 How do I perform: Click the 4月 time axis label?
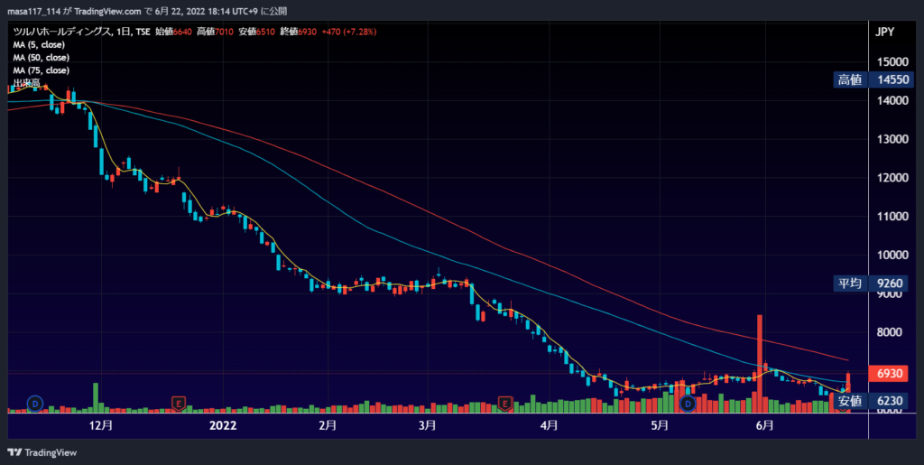[550, 425]
